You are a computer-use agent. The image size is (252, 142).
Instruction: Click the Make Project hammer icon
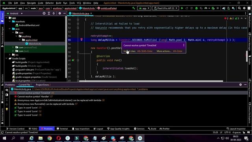(133, 8)
